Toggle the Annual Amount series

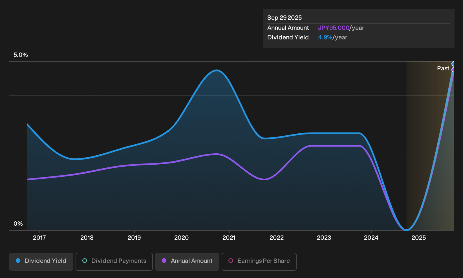click(187, 262)
